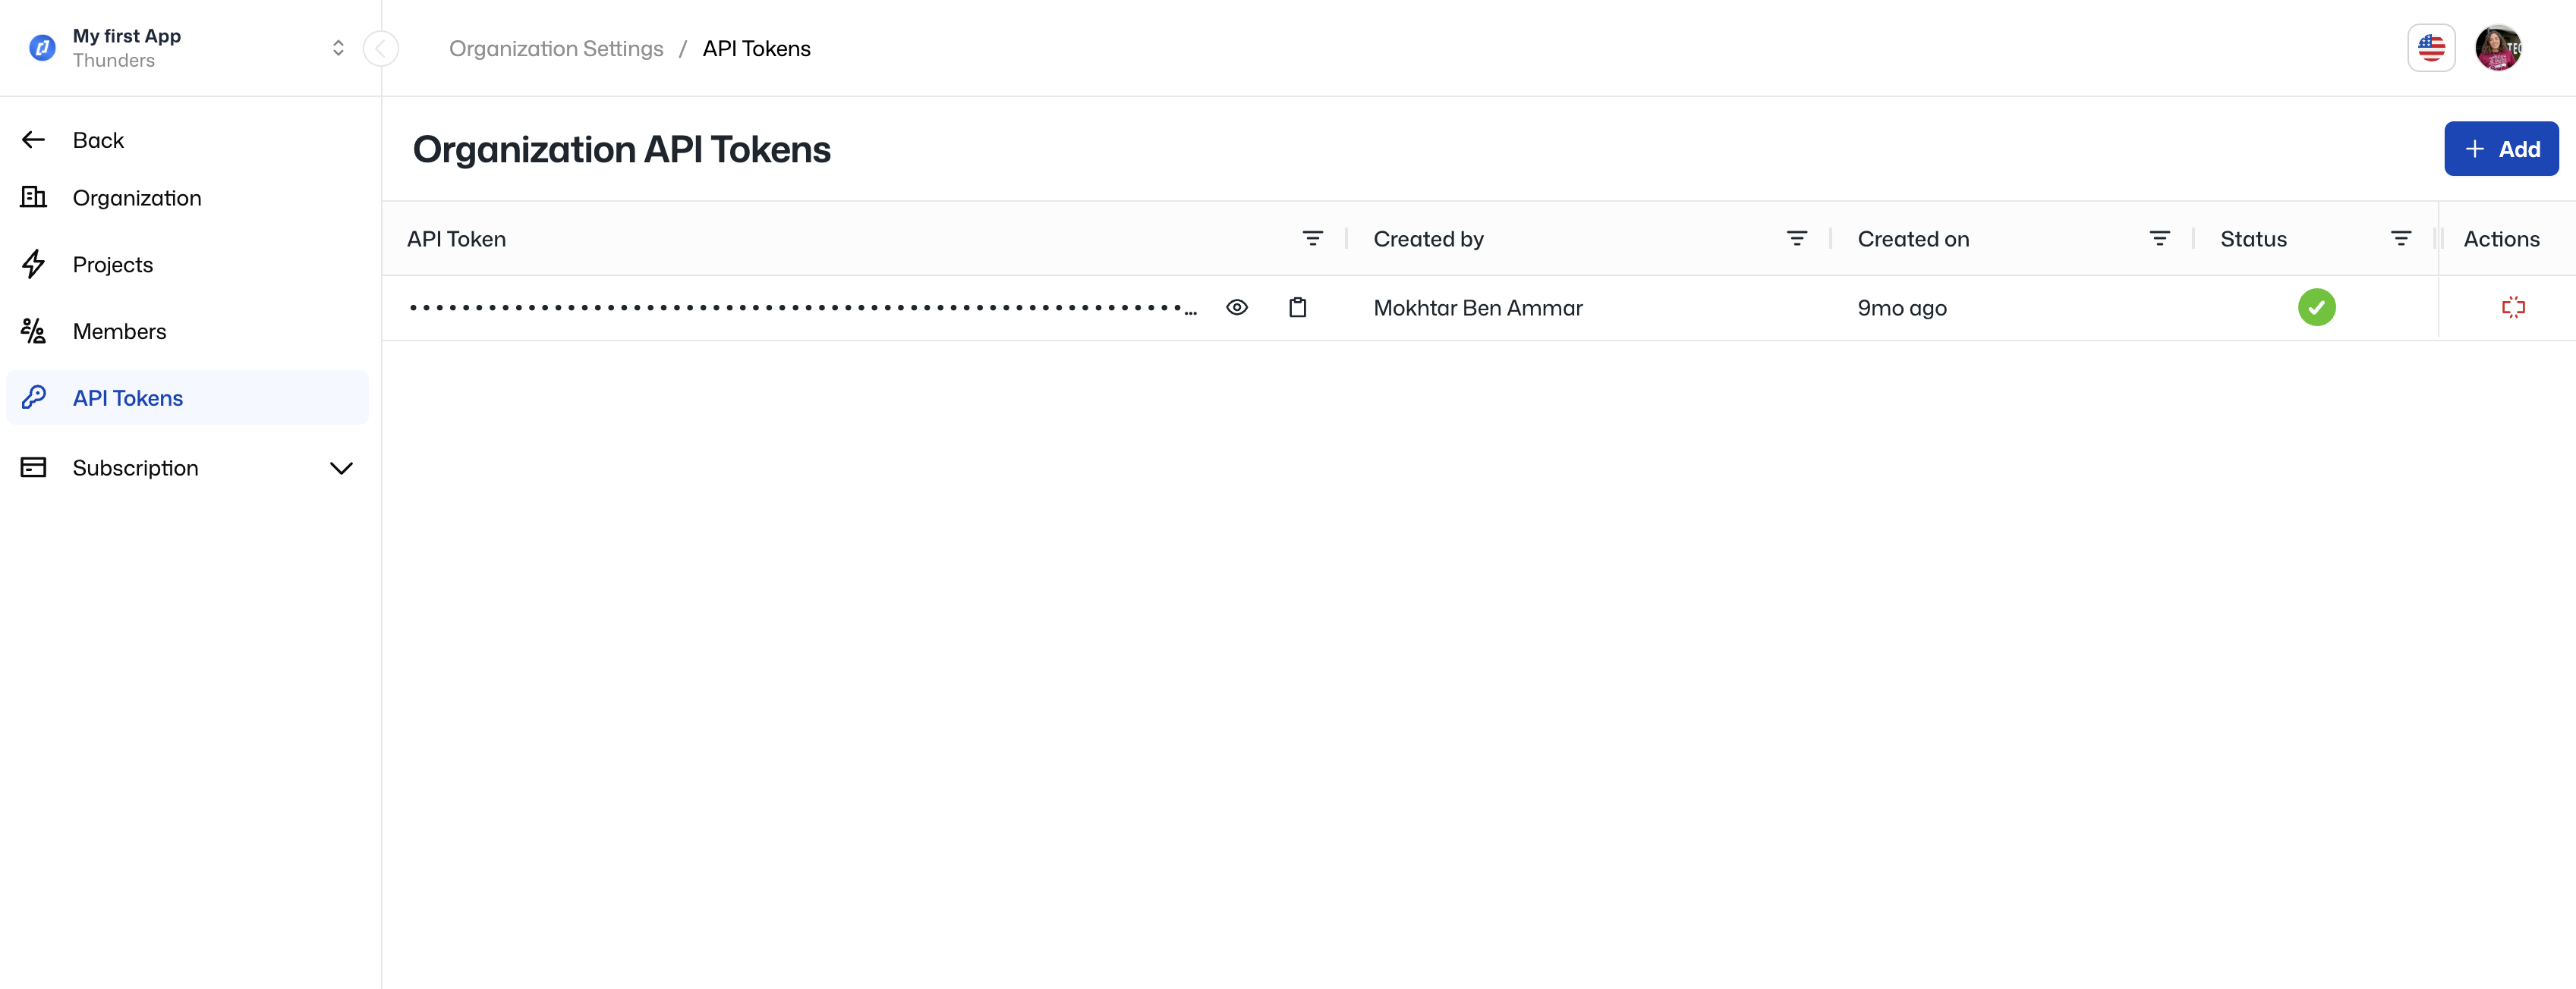
Task: Change language via US flag icon
Action: [x=2430, y=48]
